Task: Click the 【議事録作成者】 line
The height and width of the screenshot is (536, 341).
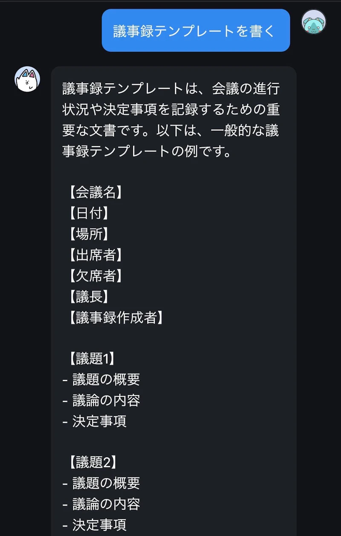Action: [116, 318]
